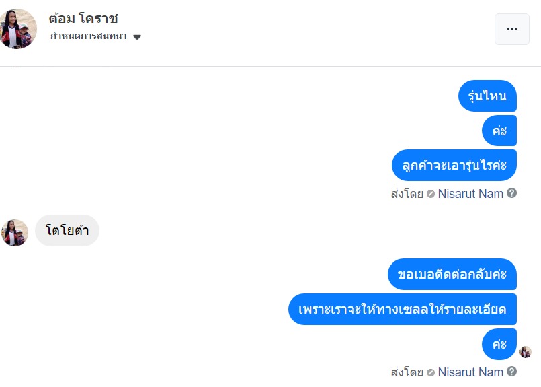Click the header profile picture of ต้อม โคราช

point(17,29)
